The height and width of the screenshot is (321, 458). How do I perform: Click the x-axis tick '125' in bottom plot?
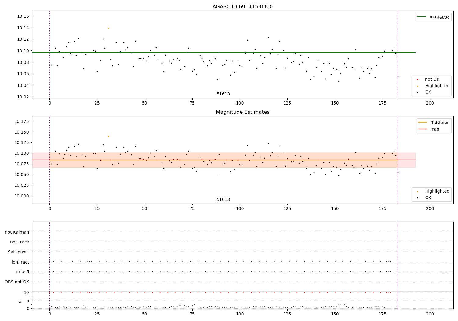(x=287, y=314)
